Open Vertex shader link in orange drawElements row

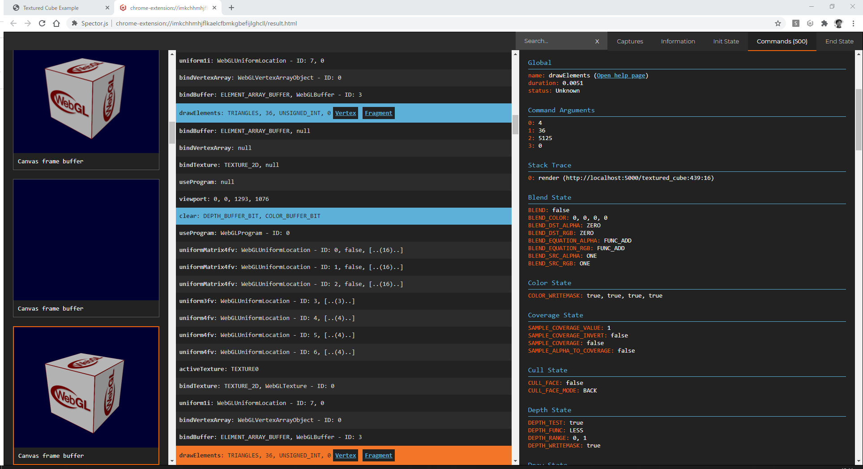coord(346,456)
